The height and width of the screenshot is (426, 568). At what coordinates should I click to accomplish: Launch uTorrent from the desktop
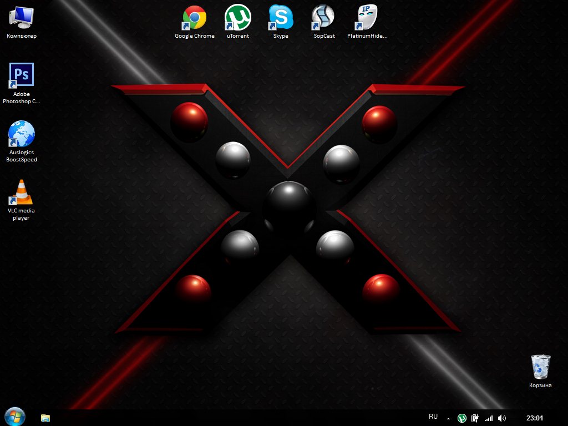click(237, 18)
